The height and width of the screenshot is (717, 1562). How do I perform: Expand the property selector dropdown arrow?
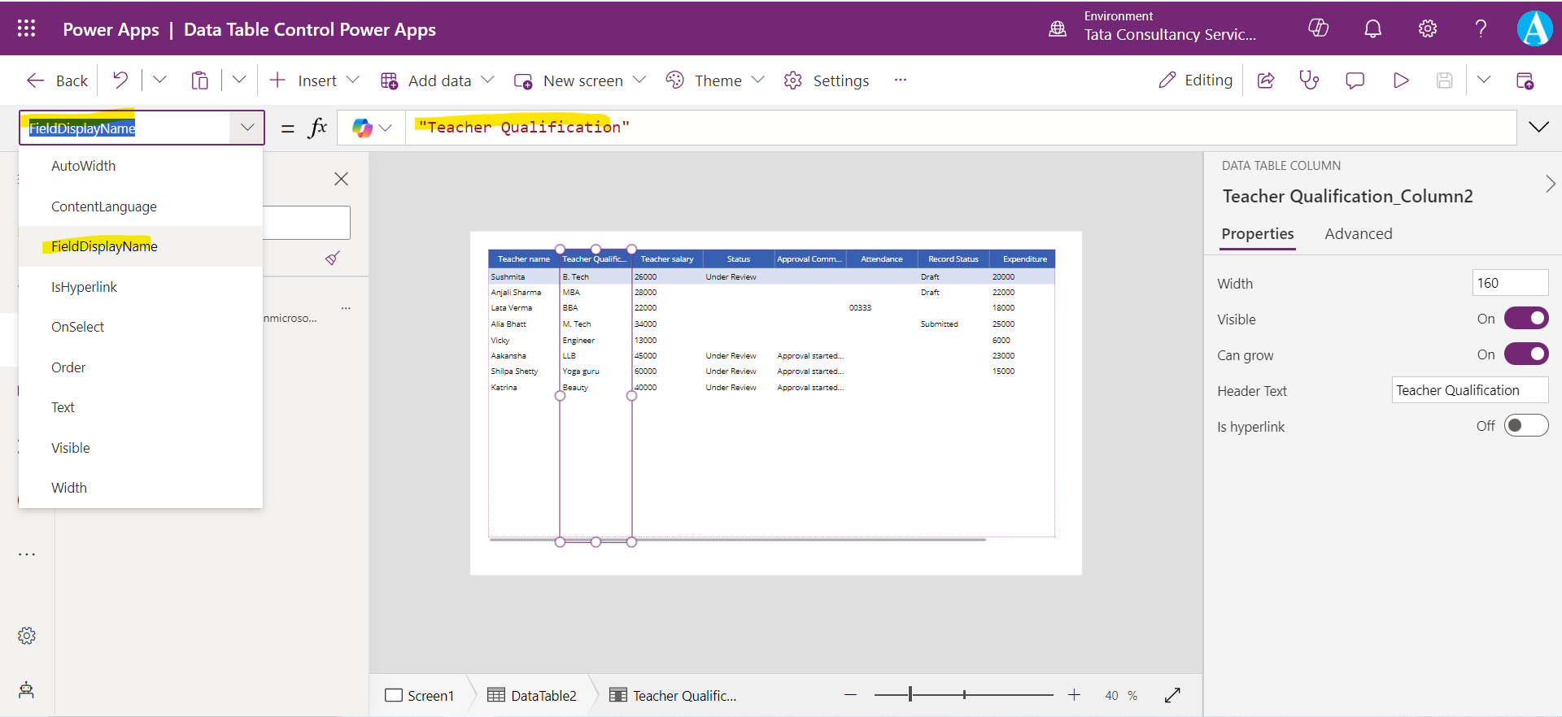click(x=247, y=128)
